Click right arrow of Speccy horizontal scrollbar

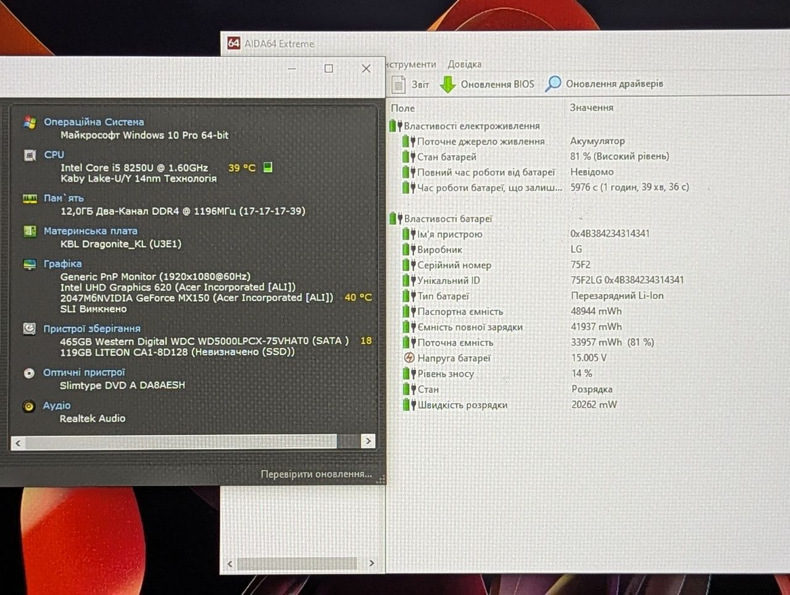click(x=368, y=441)
